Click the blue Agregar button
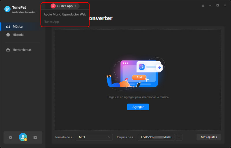231x148 pixels. click(138, 107)
